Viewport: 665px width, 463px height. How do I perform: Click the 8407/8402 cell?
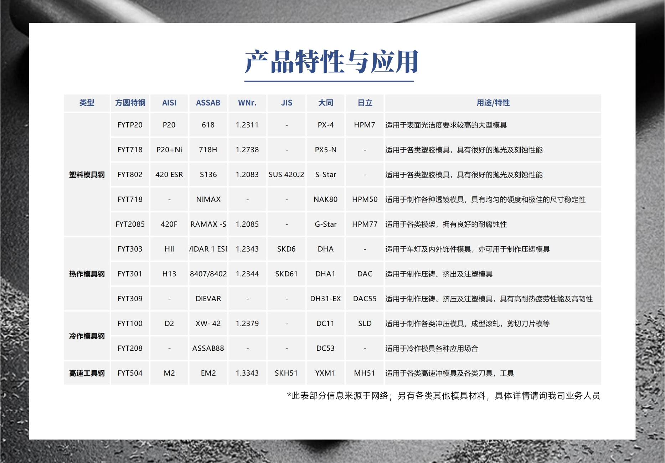pos(208,274)
